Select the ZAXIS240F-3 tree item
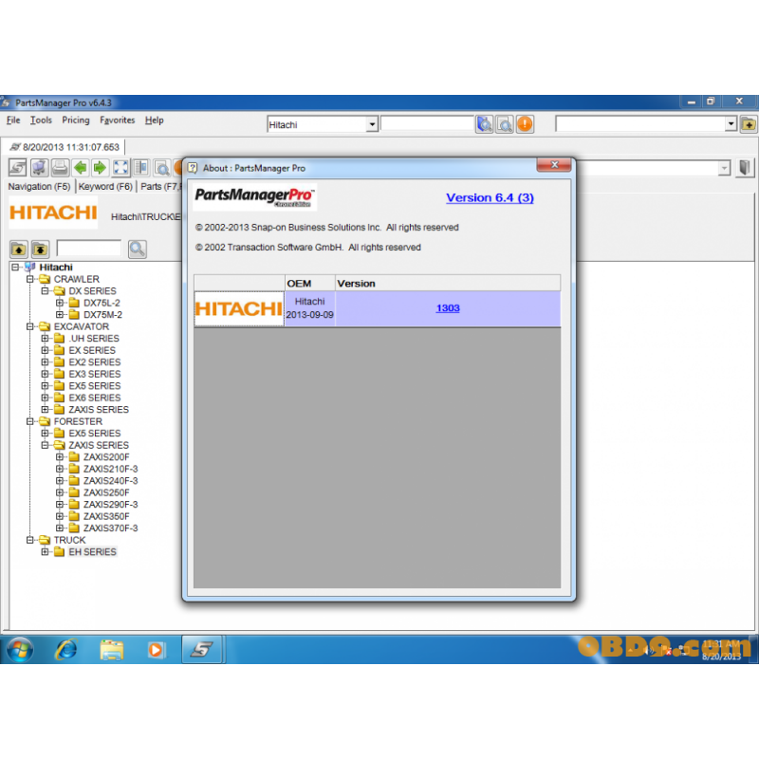 click(110, 481)
